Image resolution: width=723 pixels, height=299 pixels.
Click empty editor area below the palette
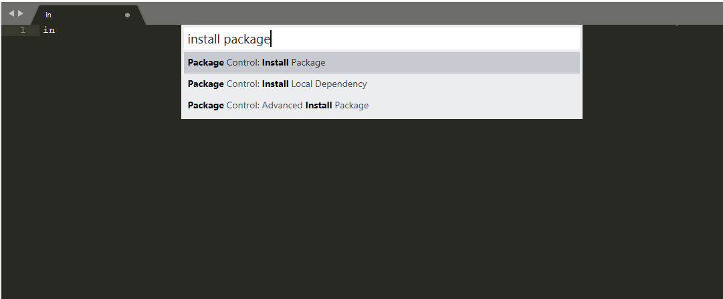pos(361,207)
